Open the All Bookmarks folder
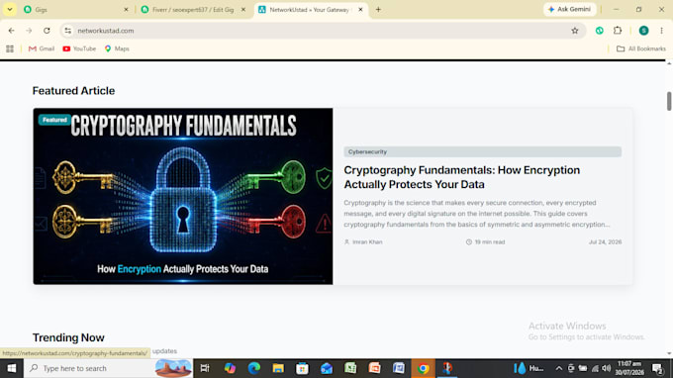 click(x=641, y=48)
